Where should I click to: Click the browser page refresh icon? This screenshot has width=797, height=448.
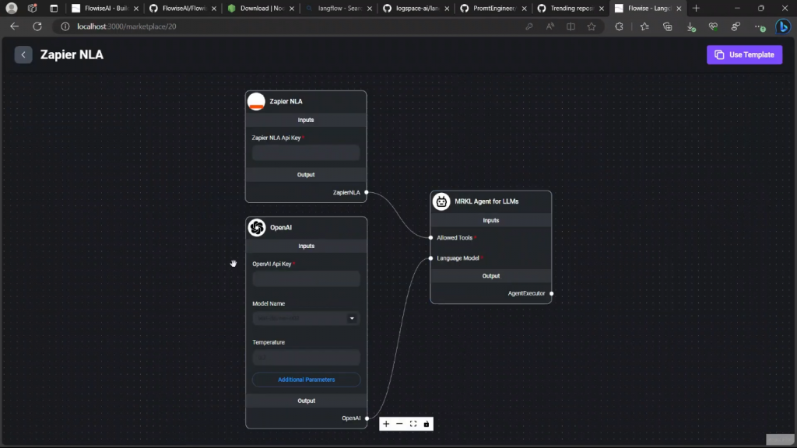coord(37,26)
